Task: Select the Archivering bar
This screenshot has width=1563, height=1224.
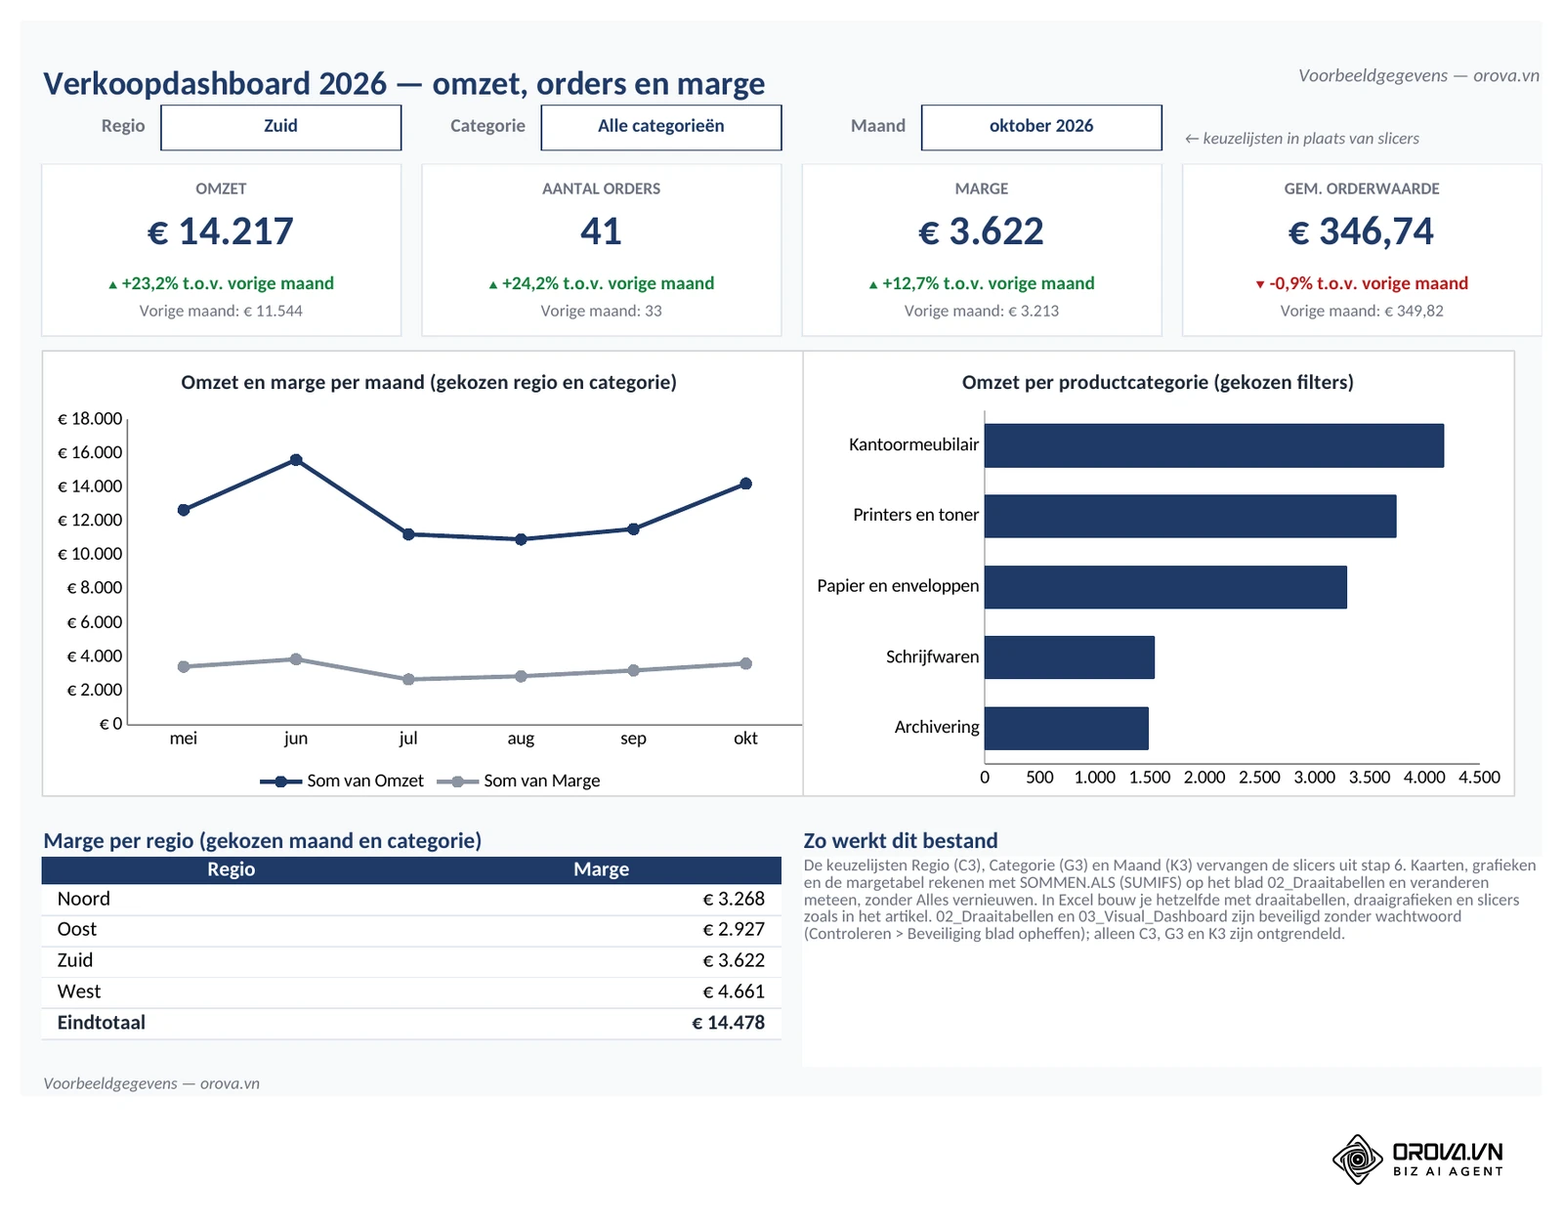Action: (x=1067, y=729)
